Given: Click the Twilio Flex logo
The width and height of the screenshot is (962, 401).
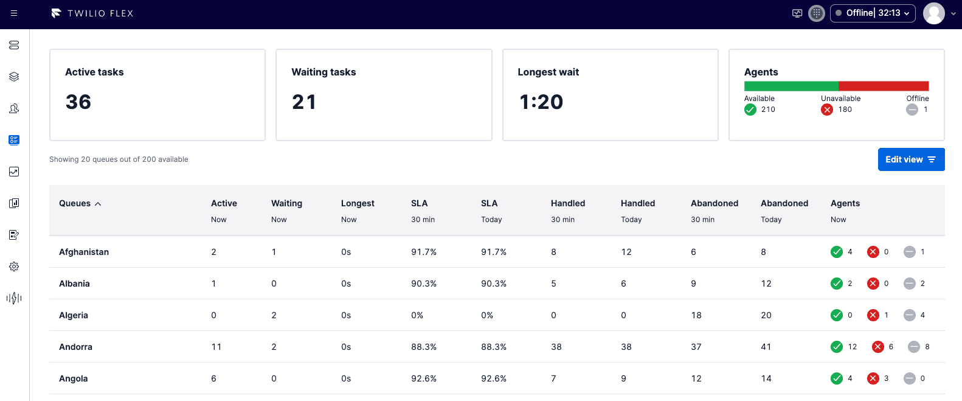Looking at the screenshot, I should [x=92, y=13].
